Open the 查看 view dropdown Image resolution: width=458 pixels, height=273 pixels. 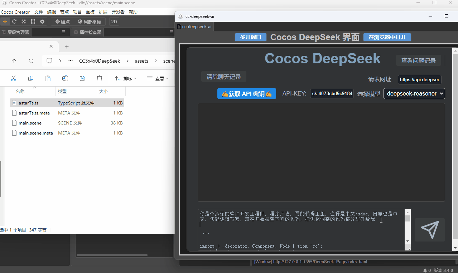(x=158, y=78)
